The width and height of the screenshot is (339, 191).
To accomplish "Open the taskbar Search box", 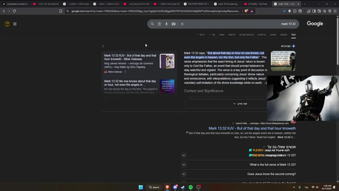I will 154,187.
